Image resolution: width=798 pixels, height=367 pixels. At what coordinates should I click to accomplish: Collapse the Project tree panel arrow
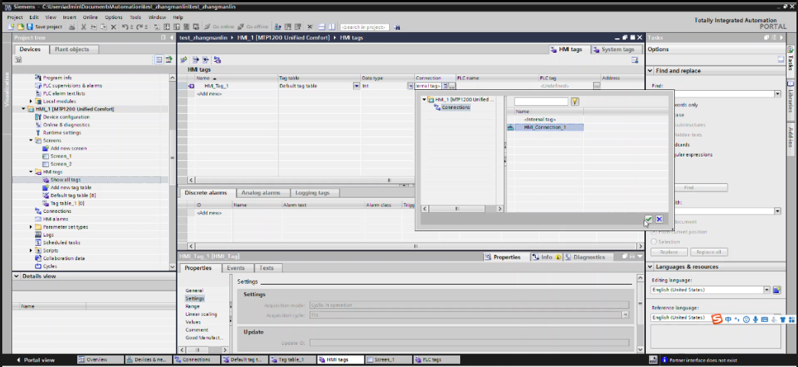point(170,37)
